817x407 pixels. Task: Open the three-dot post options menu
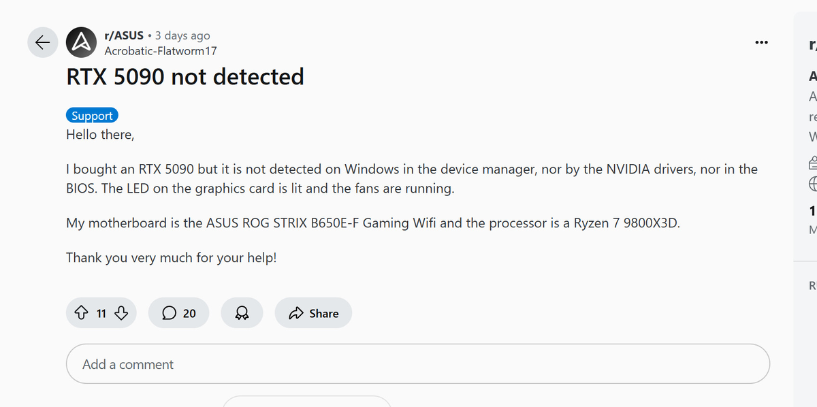(761, 43)
